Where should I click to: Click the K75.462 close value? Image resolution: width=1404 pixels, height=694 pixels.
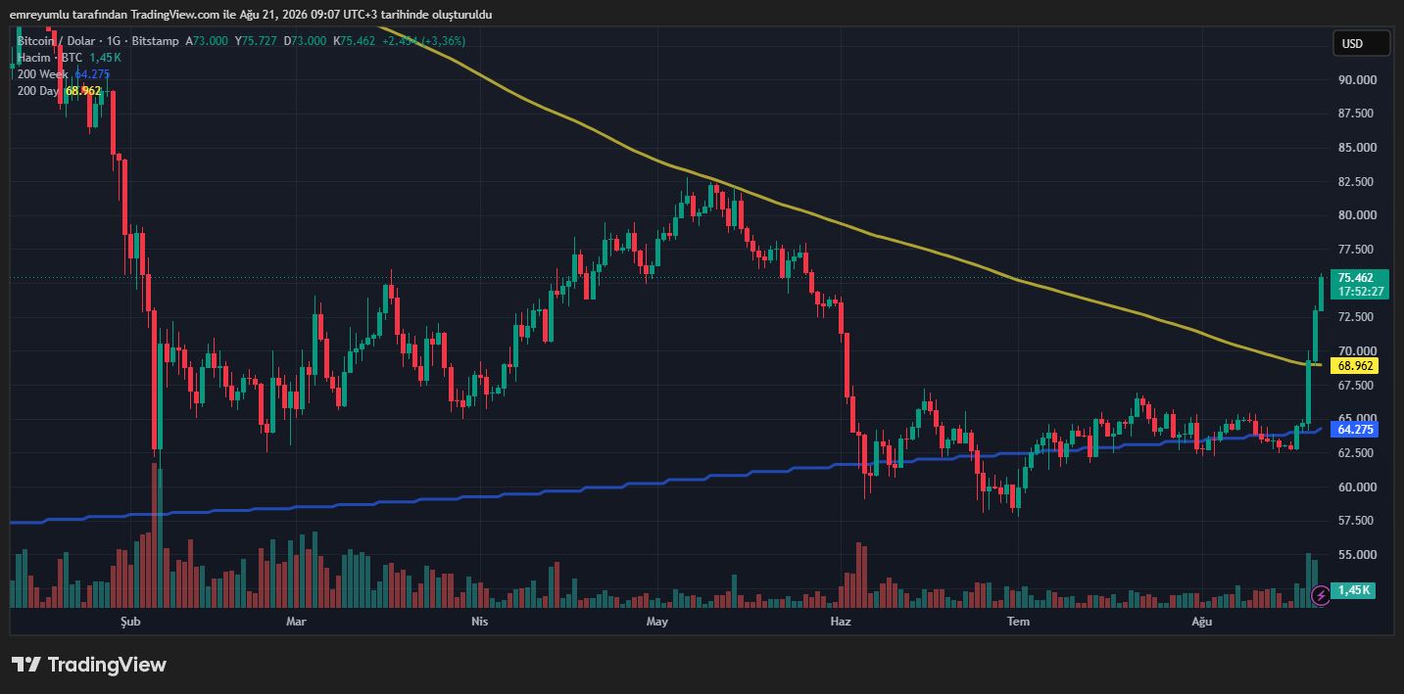[354, 41]
